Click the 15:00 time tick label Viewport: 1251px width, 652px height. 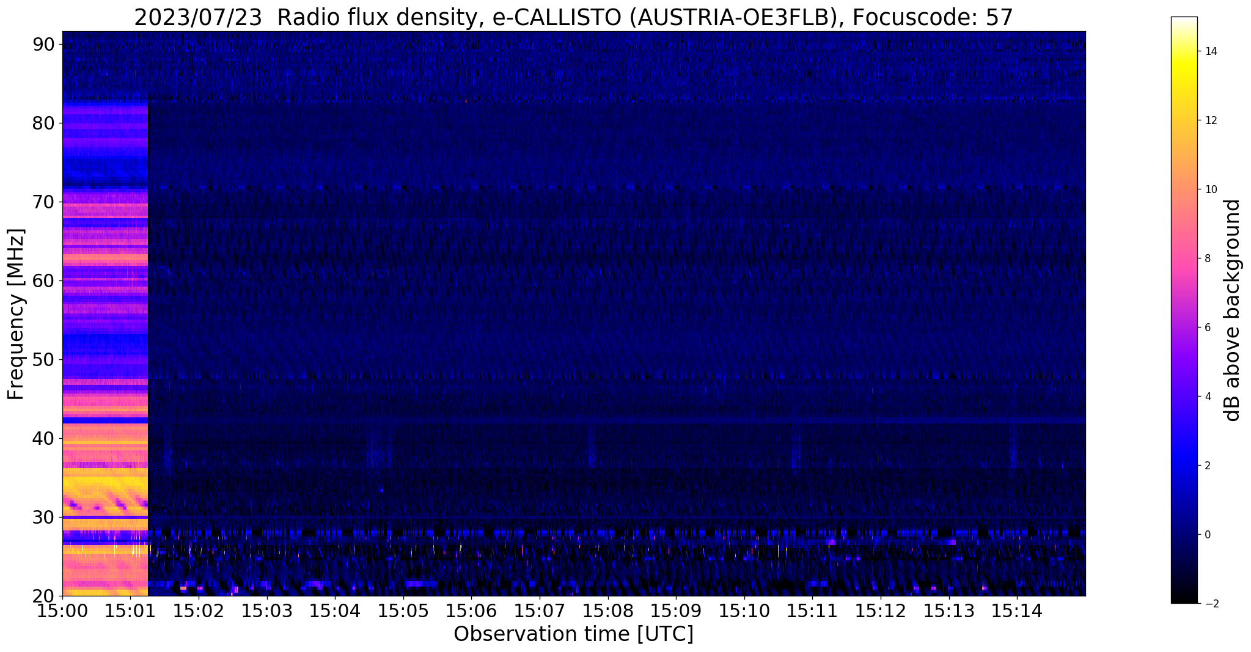point(62,611)
